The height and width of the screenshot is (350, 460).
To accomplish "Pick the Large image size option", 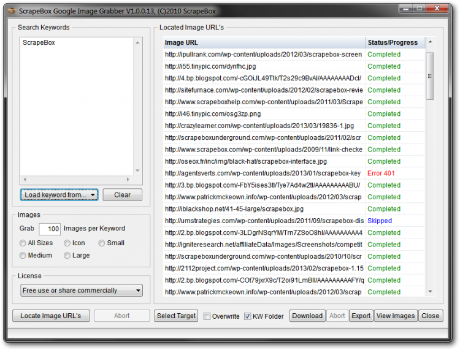I will coord(66,255).
